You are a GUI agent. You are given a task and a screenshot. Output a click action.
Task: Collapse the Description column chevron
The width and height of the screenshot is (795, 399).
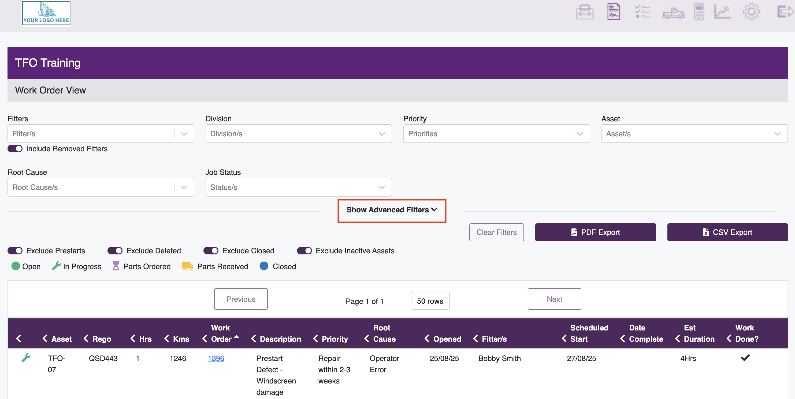(x=254, y=338)
